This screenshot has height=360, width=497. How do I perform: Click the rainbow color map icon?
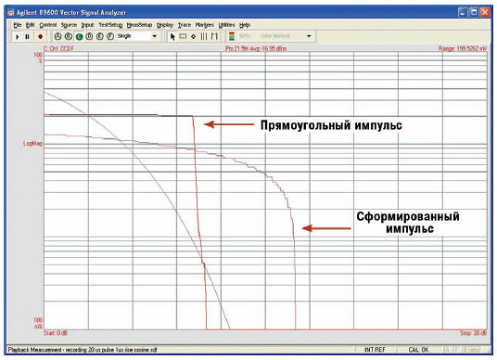[x=232, y=36]
